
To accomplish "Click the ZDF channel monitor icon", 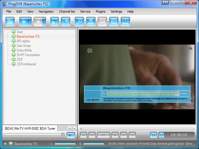I will 14,59.
